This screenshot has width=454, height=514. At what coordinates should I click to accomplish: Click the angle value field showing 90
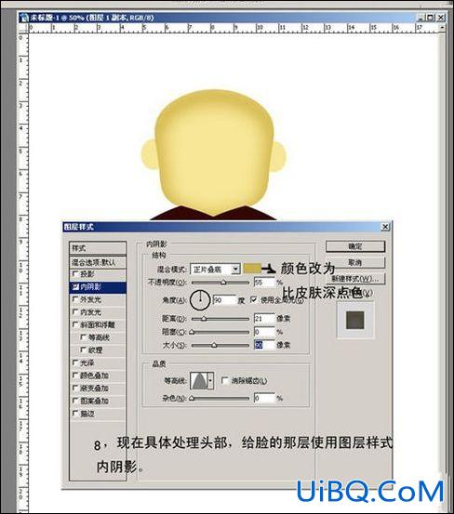[x=224, y=300]
